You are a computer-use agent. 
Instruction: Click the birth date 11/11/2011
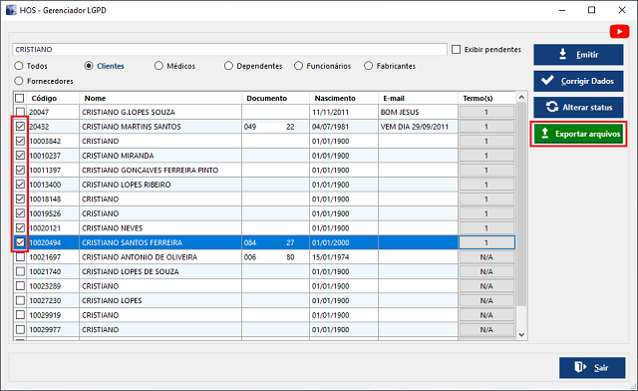click(330, 112)
